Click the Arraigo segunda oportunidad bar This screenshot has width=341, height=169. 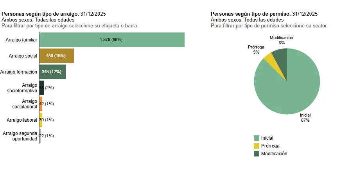[40, 136]
